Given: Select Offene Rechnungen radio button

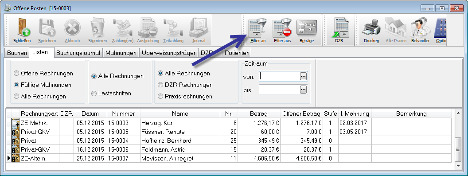Looking at the screenshot, I should coord(16,73).
